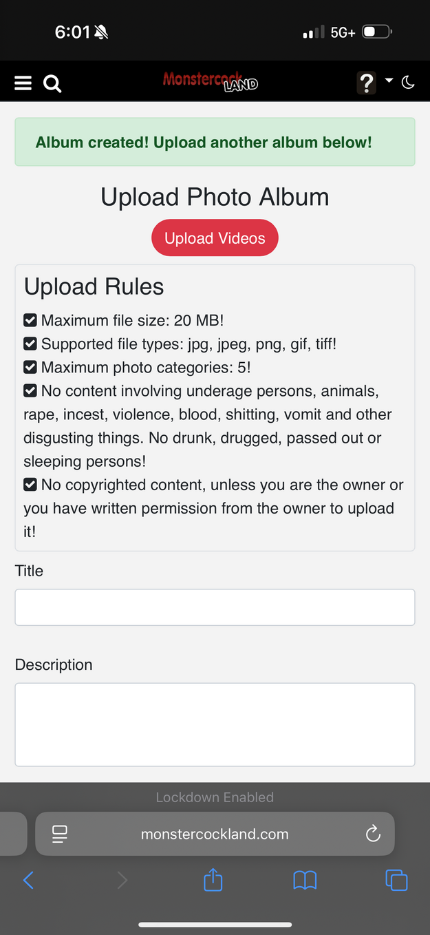Show open Safari tabs overview

tap(396, 880)
